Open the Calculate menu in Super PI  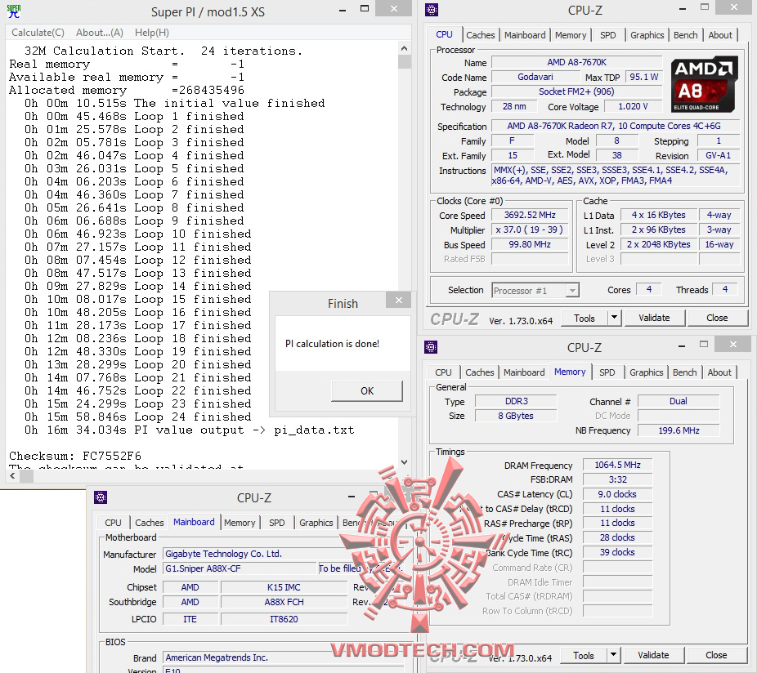[x=38, y=33]
